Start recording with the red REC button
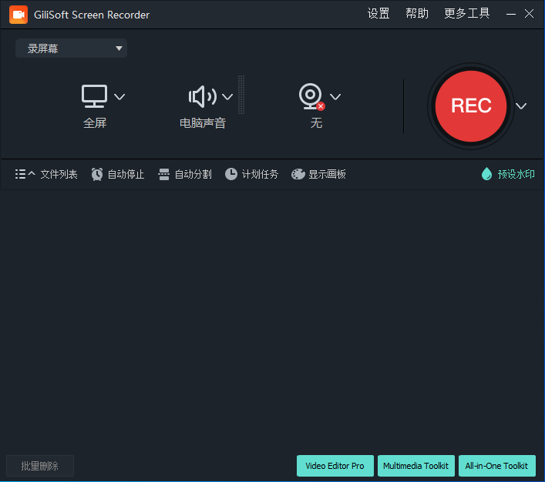545x482 pixels. point(471,106)
